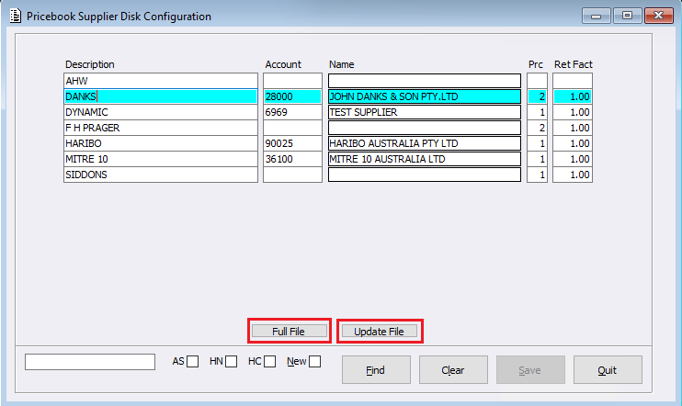Click the Full File button
Viewport: 682px width, 406px height.
[x=289, y=332]
